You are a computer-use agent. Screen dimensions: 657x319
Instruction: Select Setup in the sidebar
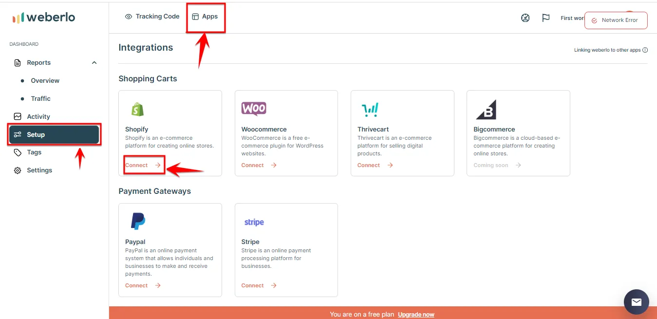[x=54, y=134]
